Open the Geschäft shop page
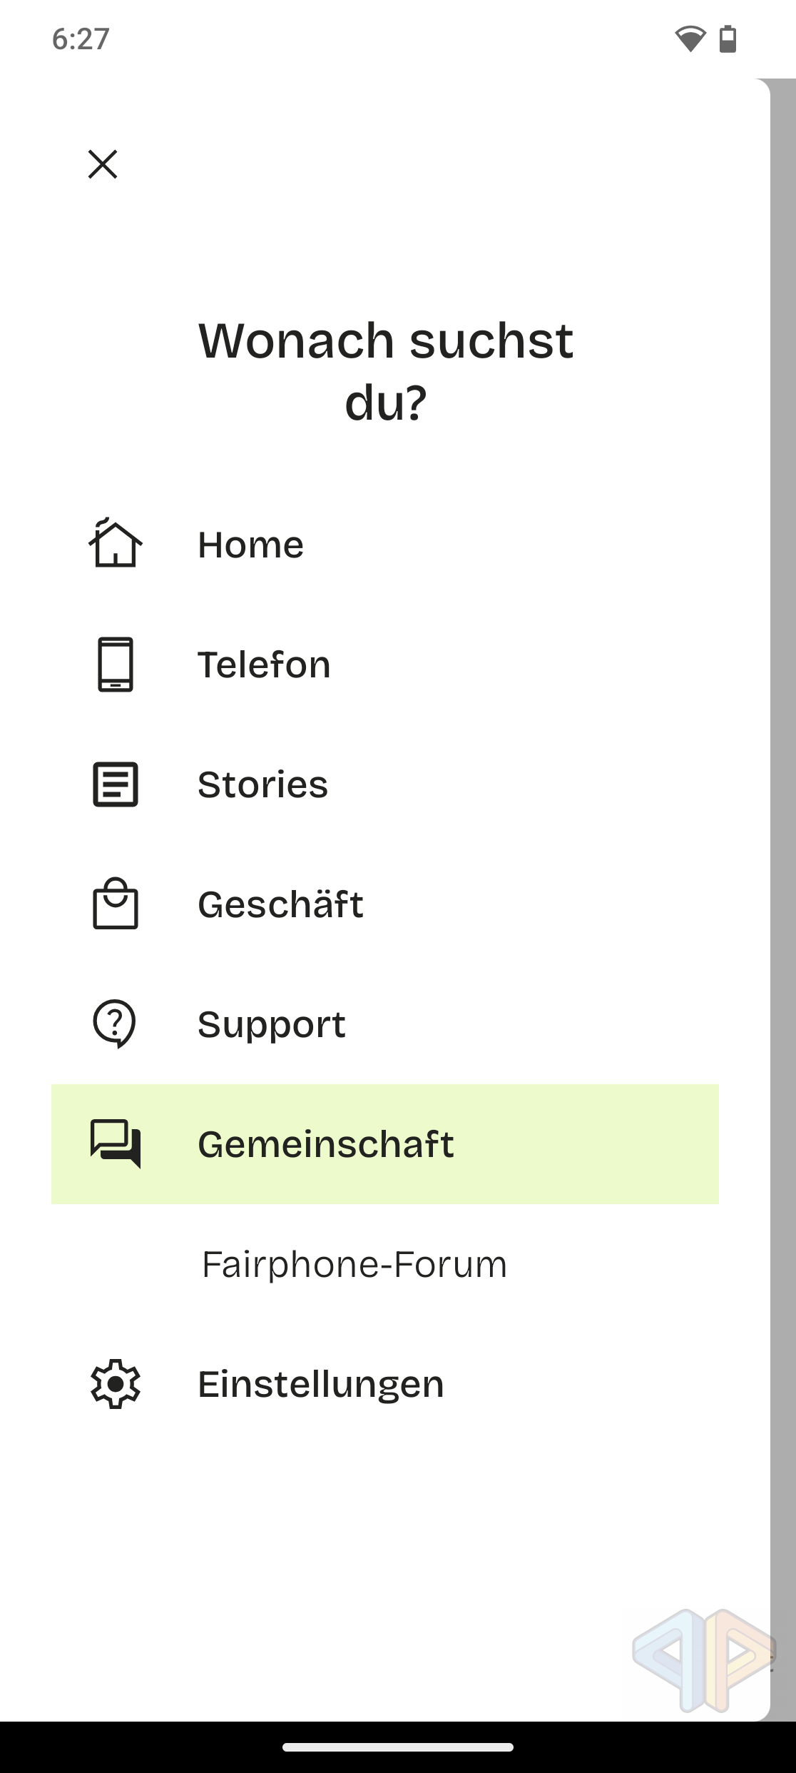Screen dimensions: 796x1773 [x=280, y=905]
